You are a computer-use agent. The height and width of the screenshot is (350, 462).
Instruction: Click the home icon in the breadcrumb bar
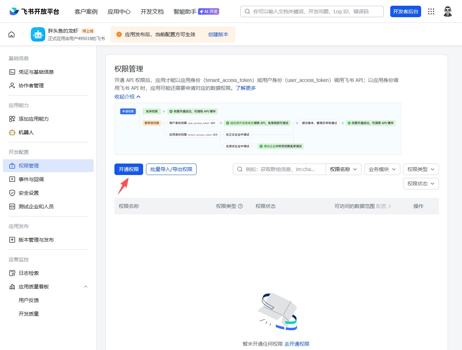click(x=11, y=34)
